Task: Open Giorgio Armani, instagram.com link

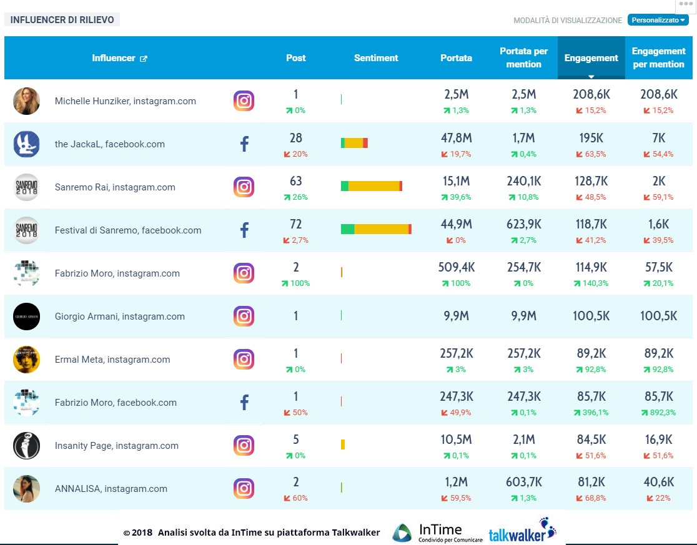Action: (119, 317)
